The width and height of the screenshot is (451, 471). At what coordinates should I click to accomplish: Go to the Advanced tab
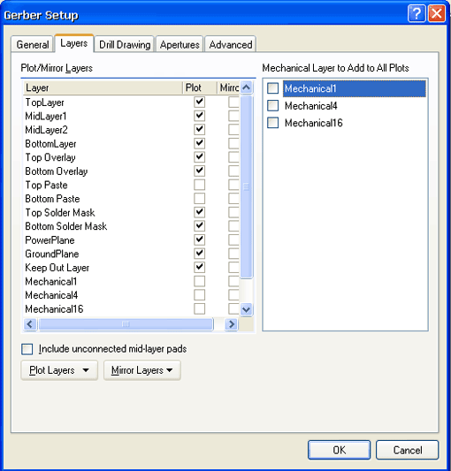[x=231, y=44]
